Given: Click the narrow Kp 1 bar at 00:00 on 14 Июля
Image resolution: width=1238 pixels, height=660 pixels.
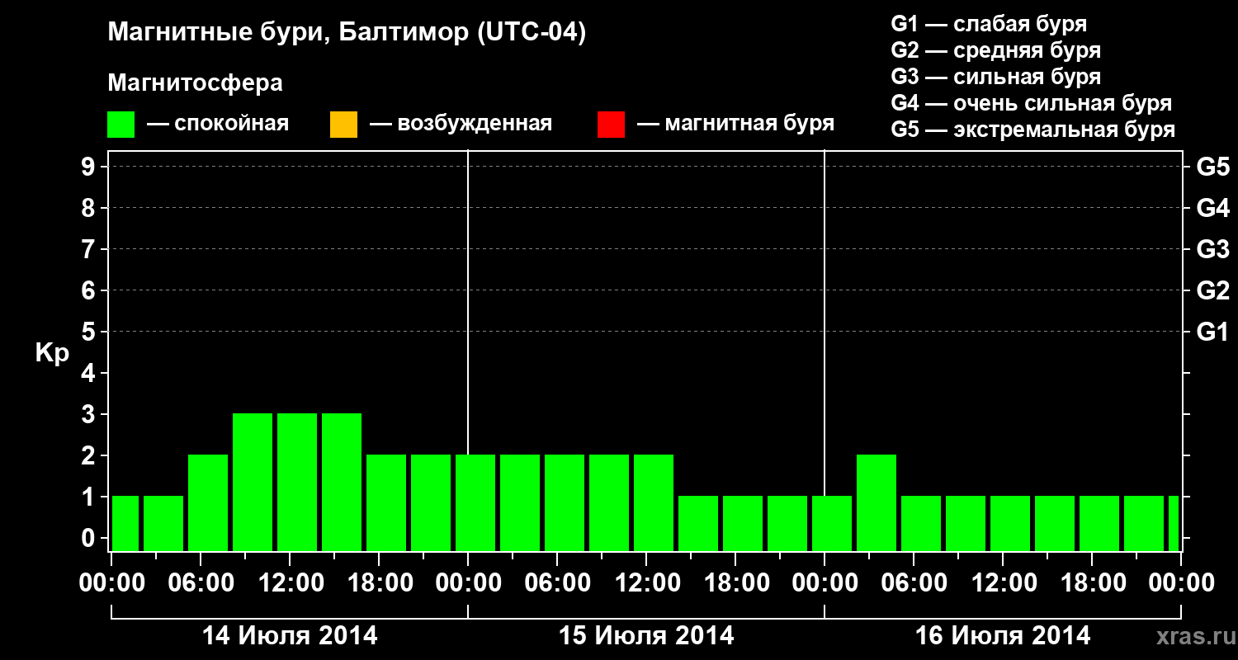Looking at the screenshot, I should click(x=125, y=523).
